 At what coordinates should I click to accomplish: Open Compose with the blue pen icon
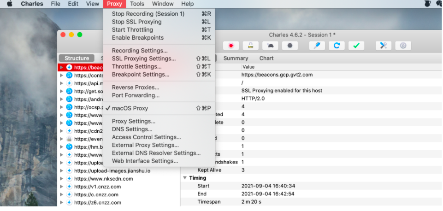[317, 46]
